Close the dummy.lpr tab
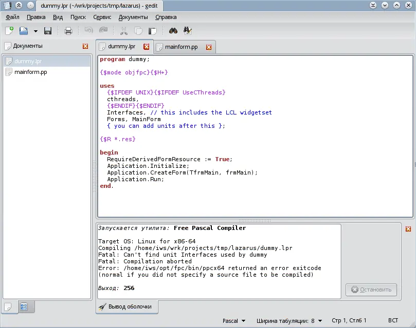This screenshot has width=416, height=328. (x=147, y=47)
